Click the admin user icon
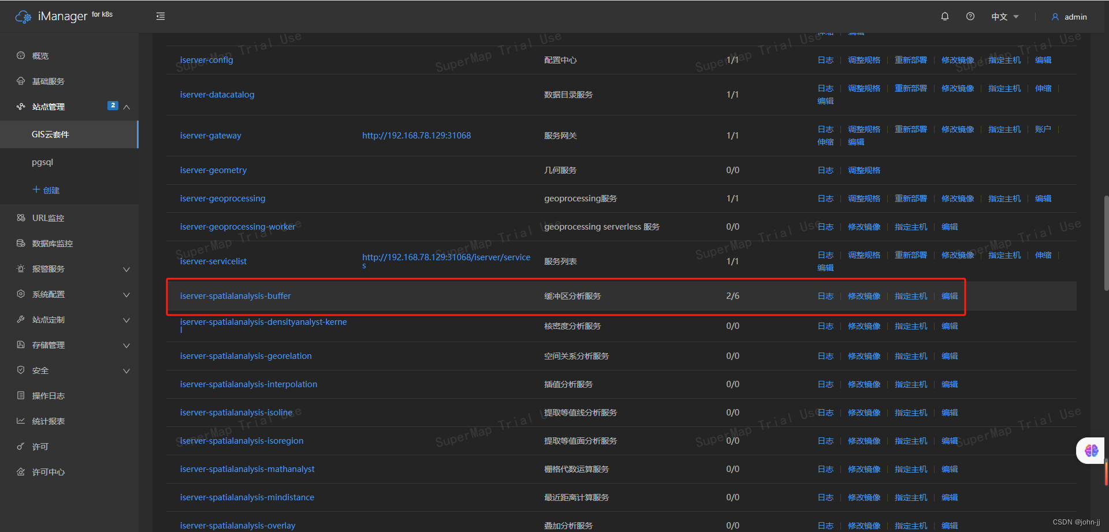The image size is (1109, 532). coord(1055,17)
